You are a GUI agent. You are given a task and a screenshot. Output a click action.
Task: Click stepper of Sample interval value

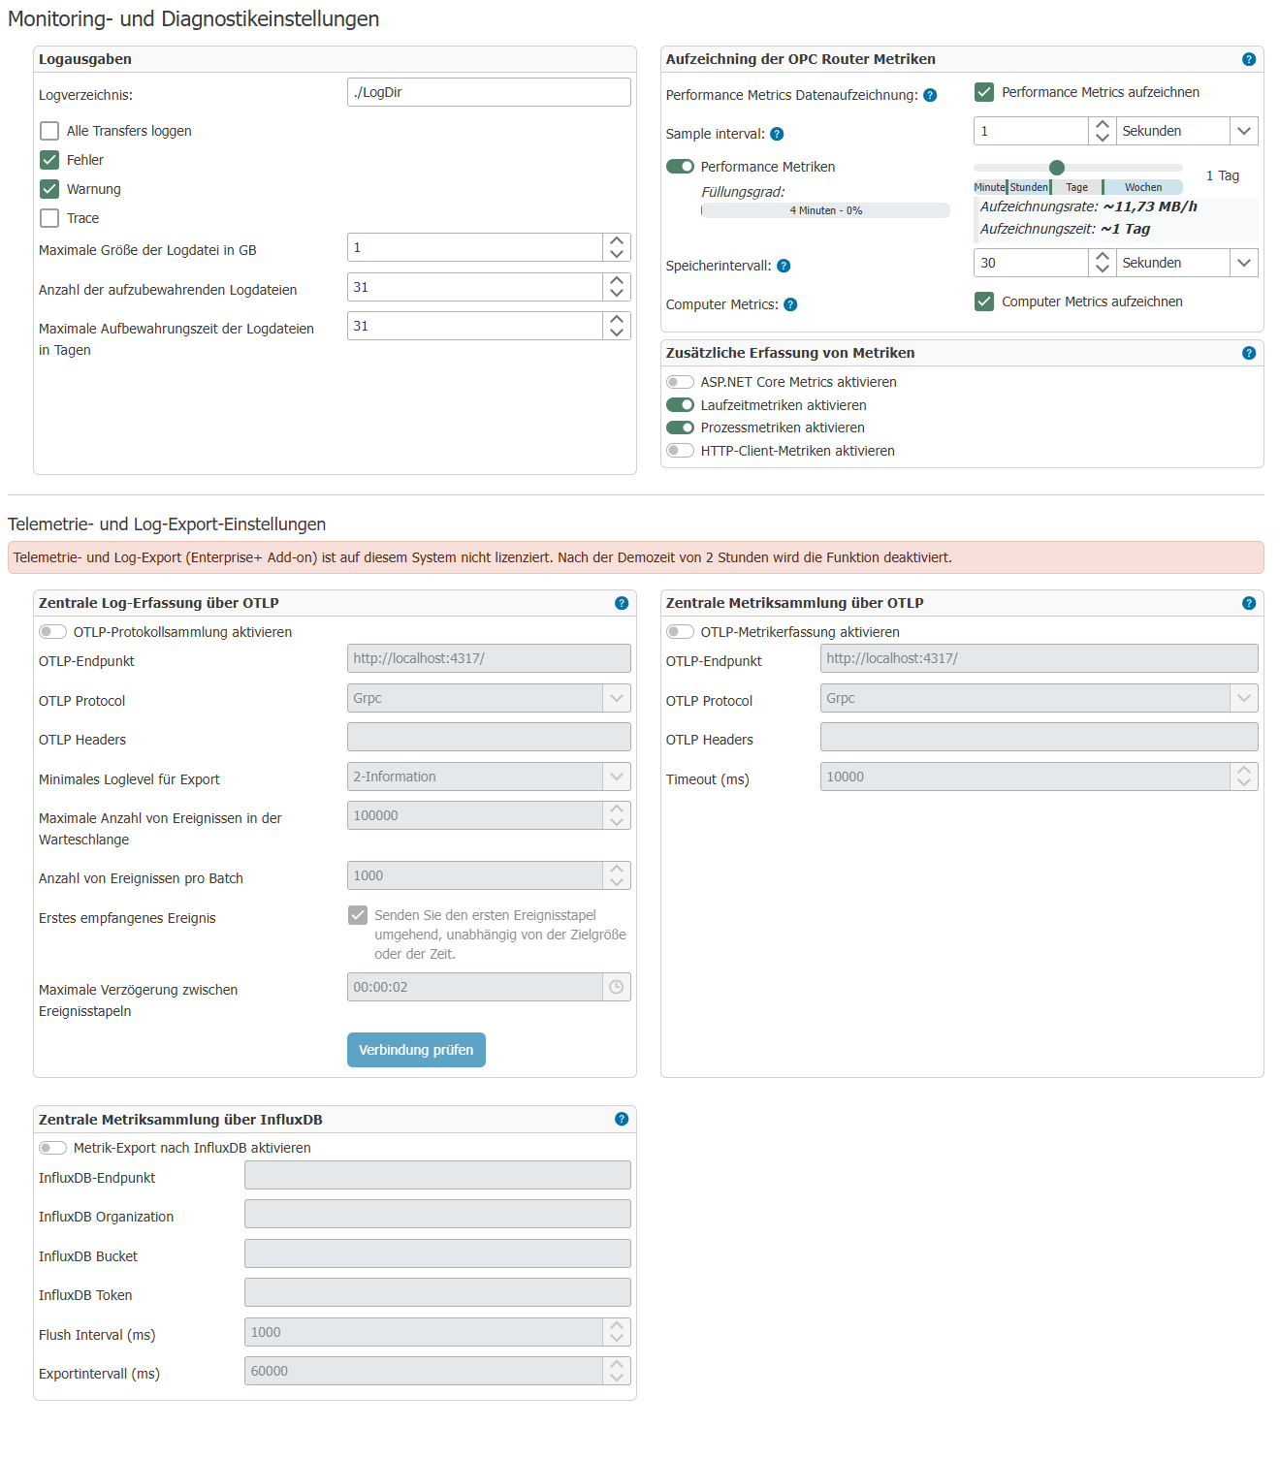pos(1102,131)
